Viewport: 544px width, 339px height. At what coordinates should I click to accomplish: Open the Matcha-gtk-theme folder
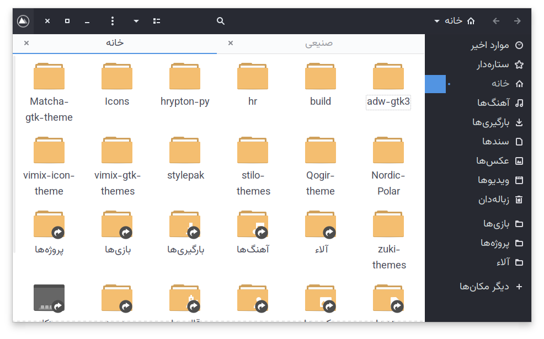click(x=49, y=76)
